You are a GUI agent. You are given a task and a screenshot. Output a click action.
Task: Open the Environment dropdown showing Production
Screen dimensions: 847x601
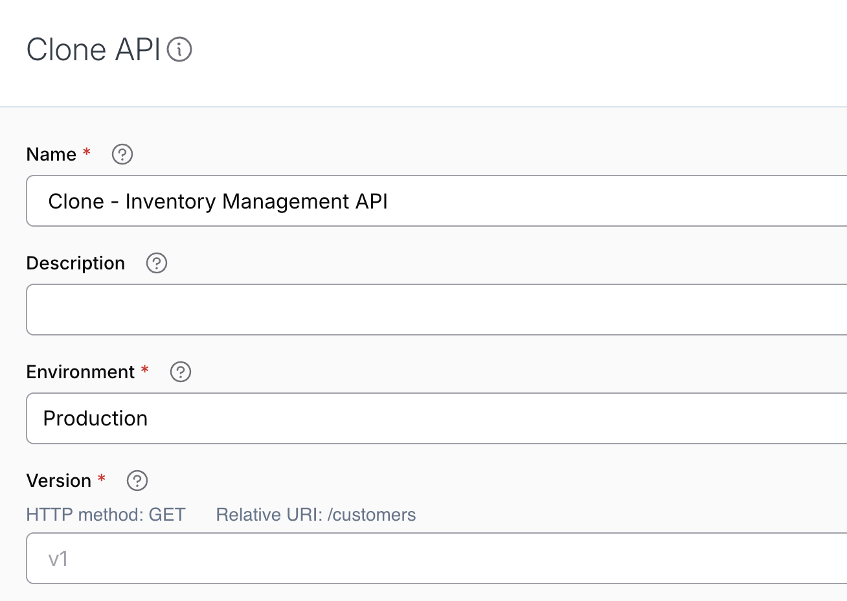click(436, 418)
